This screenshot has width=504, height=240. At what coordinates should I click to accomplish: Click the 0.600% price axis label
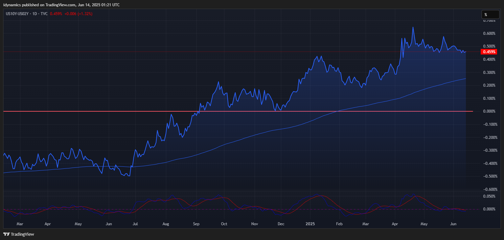[x=489, y=33]
